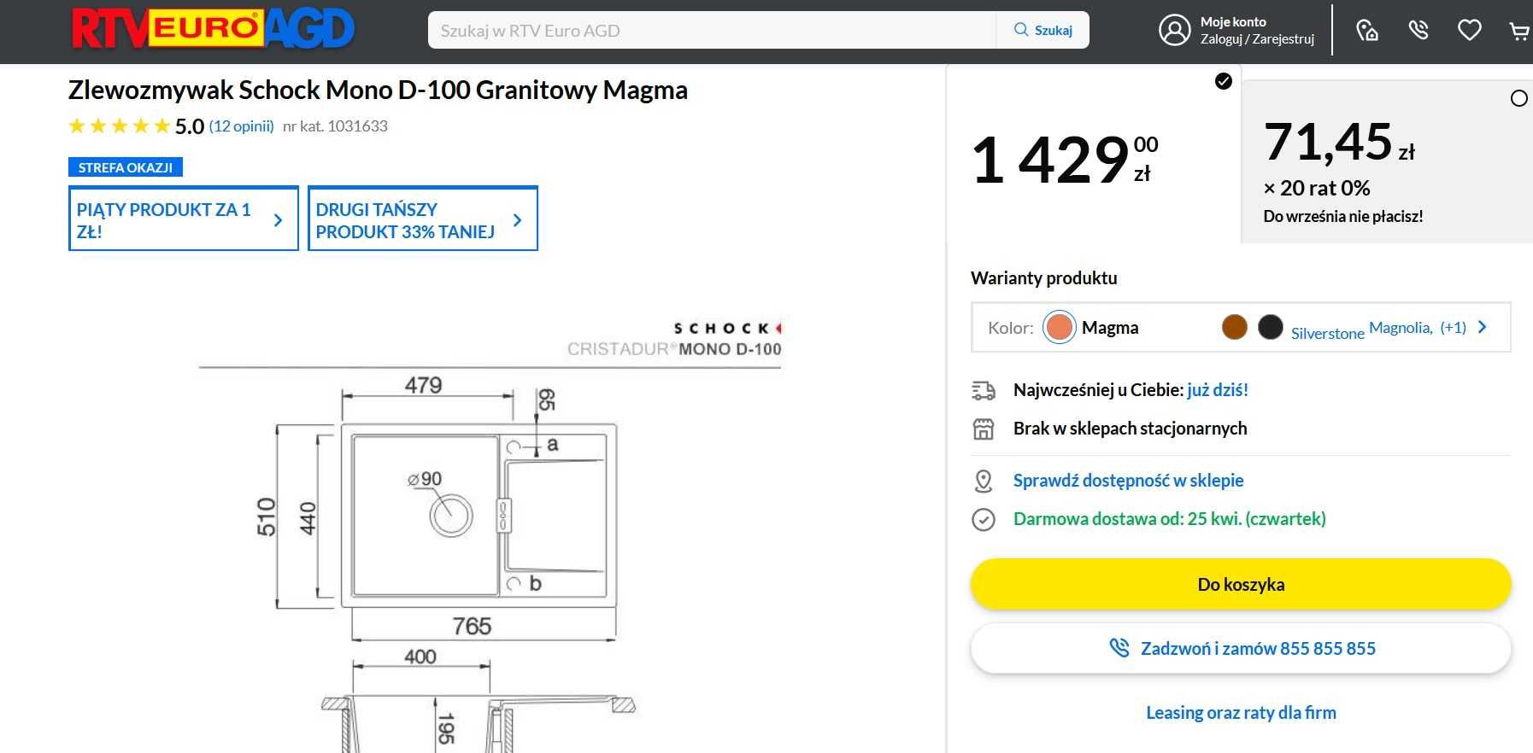
Task: Click Zaloguj / Zarejestruj link
Action: point(1257,39)
